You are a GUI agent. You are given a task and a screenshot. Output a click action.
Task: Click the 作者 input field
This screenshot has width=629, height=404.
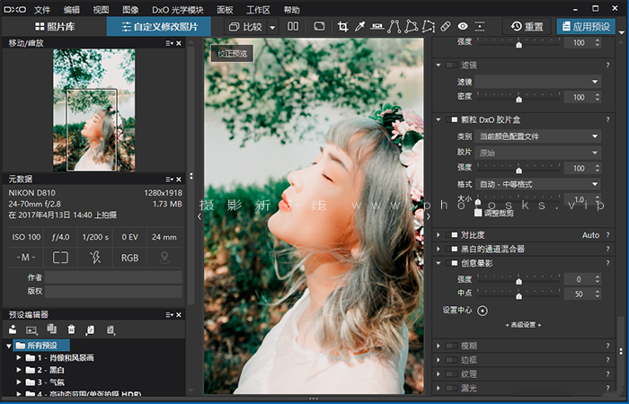(113, 277)
